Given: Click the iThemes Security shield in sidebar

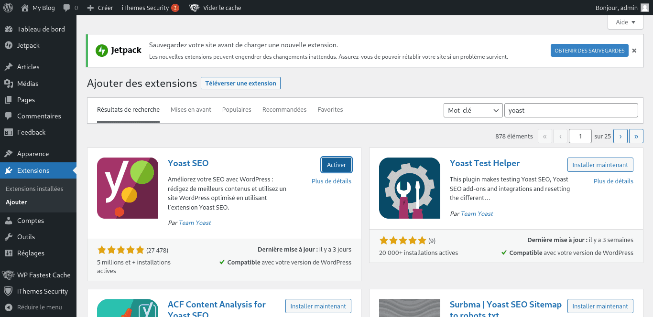Looking at the screenshot, I should pyautogui.click(x=9, y=291).
